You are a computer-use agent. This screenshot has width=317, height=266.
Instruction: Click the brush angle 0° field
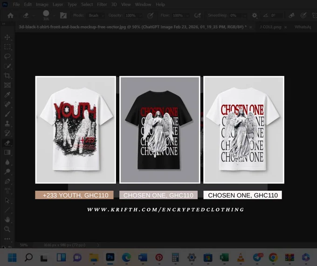[x=276, y=15]
